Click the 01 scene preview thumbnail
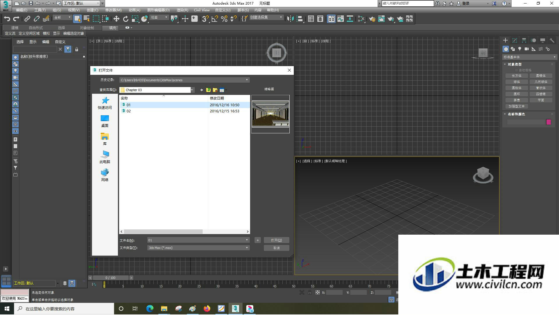The height and width of the screenshot is (315, 559). [x=270, y=114]
